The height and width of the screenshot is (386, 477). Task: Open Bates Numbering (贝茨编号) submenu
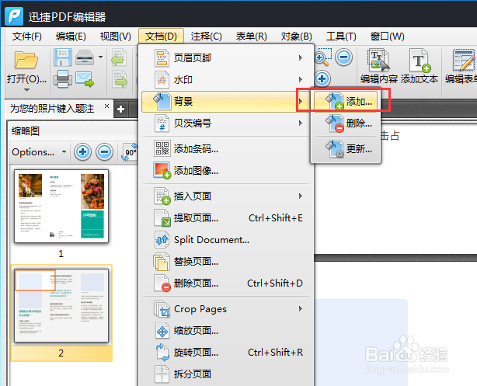pos(226,123)
